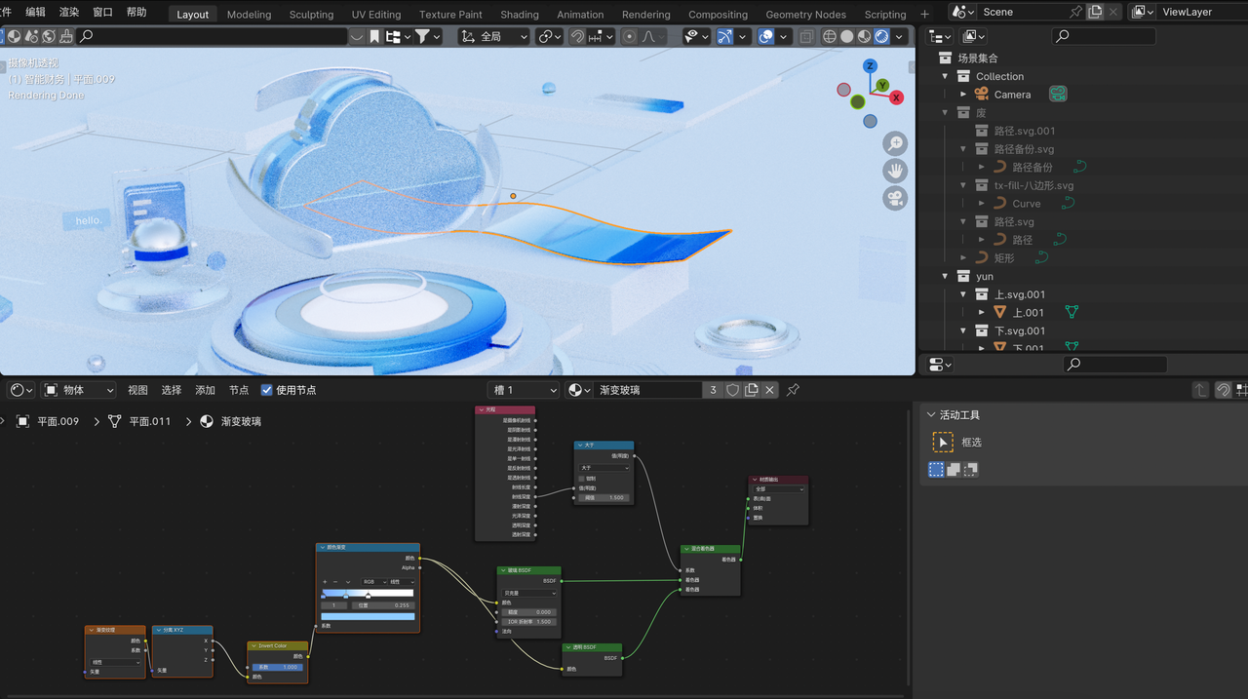Select material preview viewport shading
Viewport: 1248px width, 699px height.
[x=865, y=36]
